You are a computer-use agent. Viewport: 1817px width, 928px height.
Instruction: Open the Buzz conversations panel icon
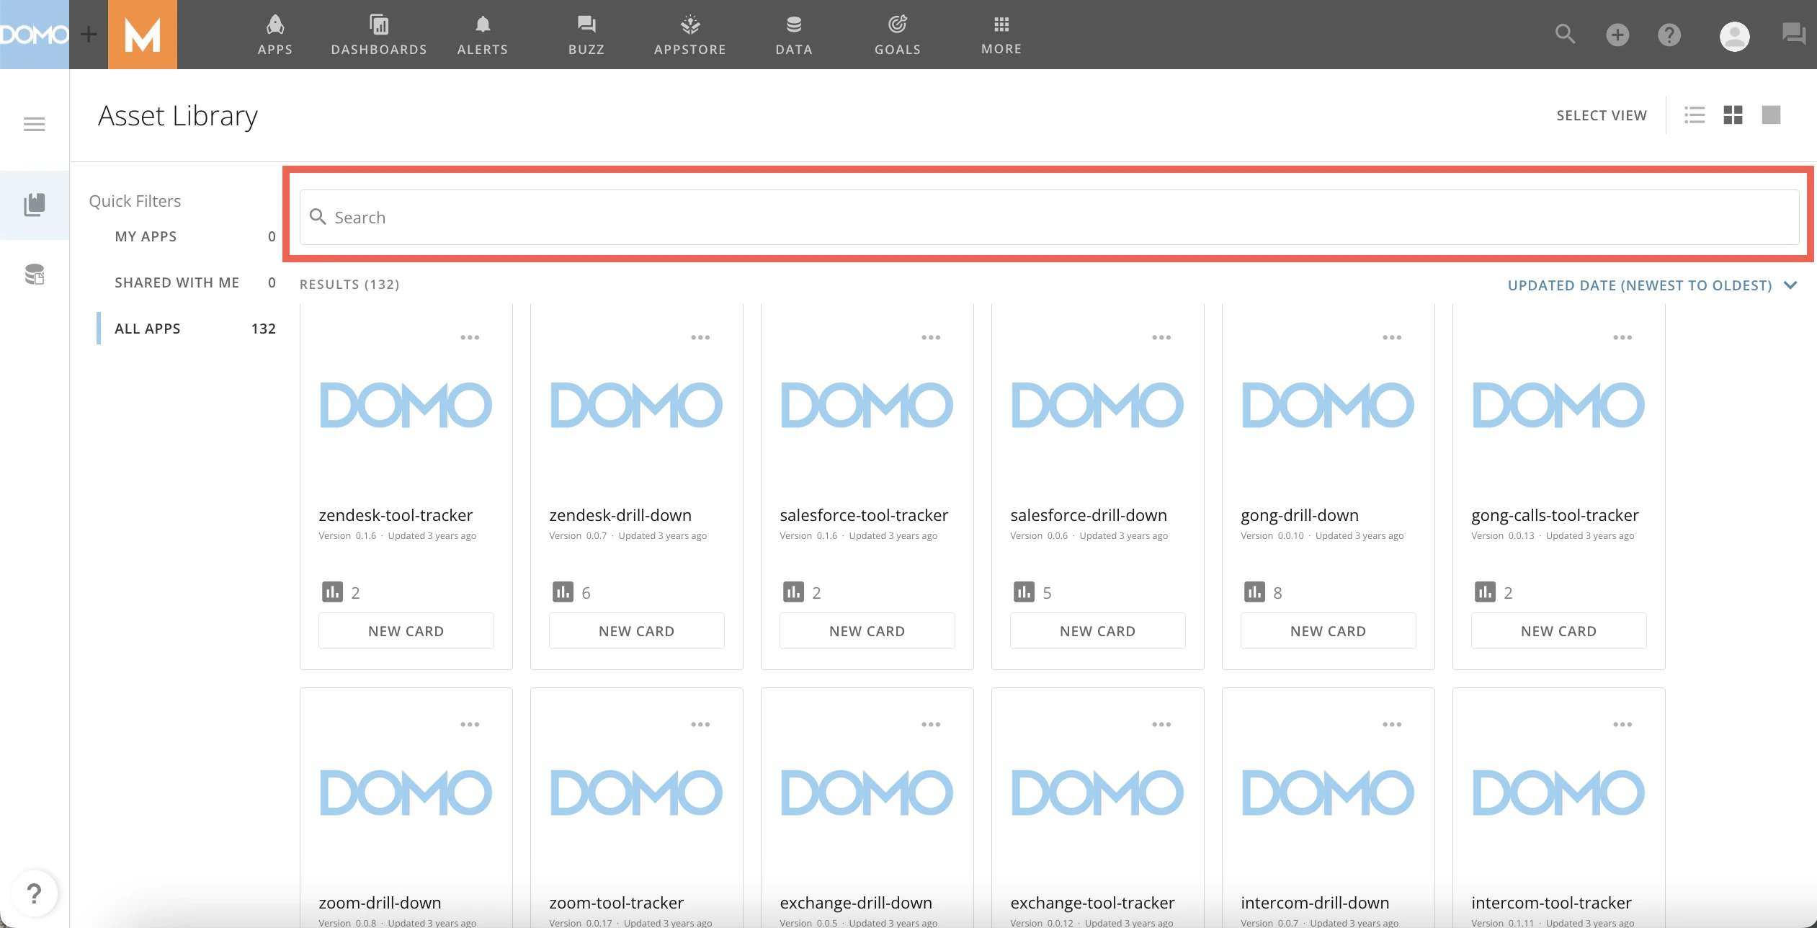pyautogui.click(x=1793, y=34)
